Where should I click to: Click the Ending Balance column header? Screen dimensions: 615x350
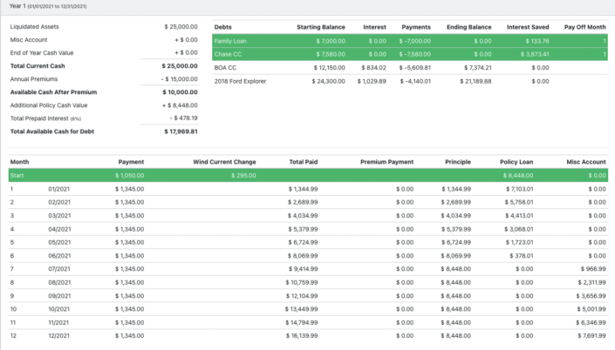[469, 27]
